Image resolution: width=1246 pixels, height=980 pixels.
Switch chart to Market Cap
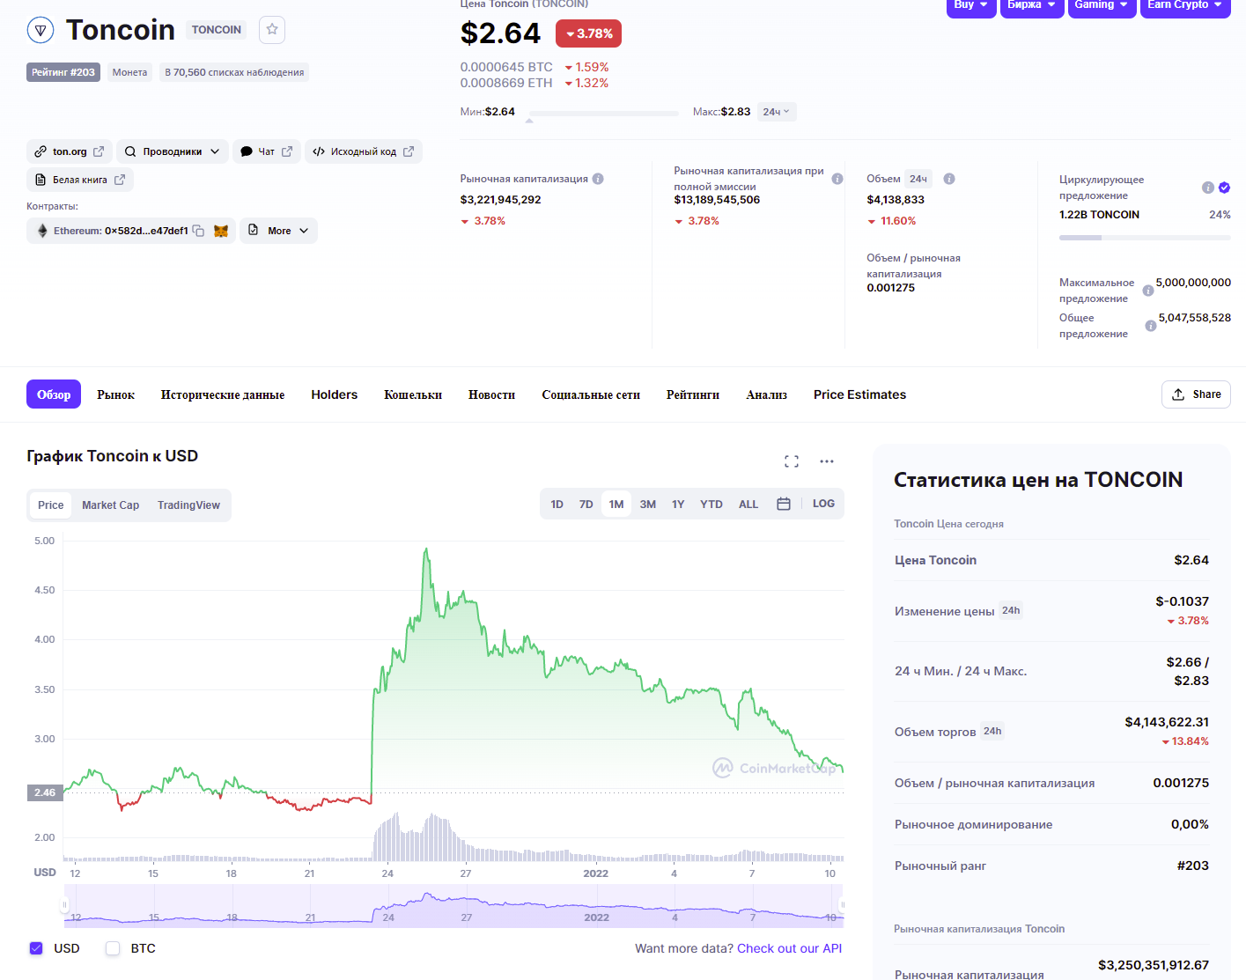coord(110,505)
